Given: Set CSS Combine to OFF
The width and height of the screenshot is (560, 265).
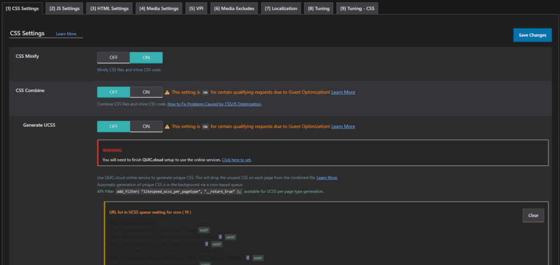Looking at the screenshot, I should [114, 92].
